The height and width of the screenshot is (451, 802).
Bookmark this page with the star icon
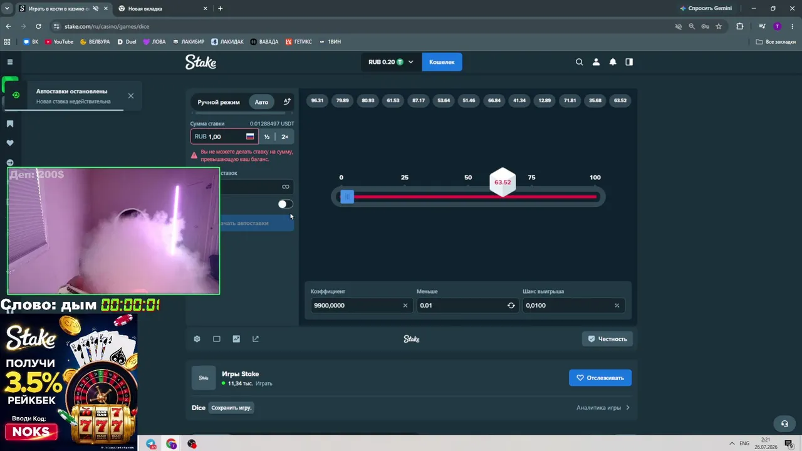[x=719, y=26]
